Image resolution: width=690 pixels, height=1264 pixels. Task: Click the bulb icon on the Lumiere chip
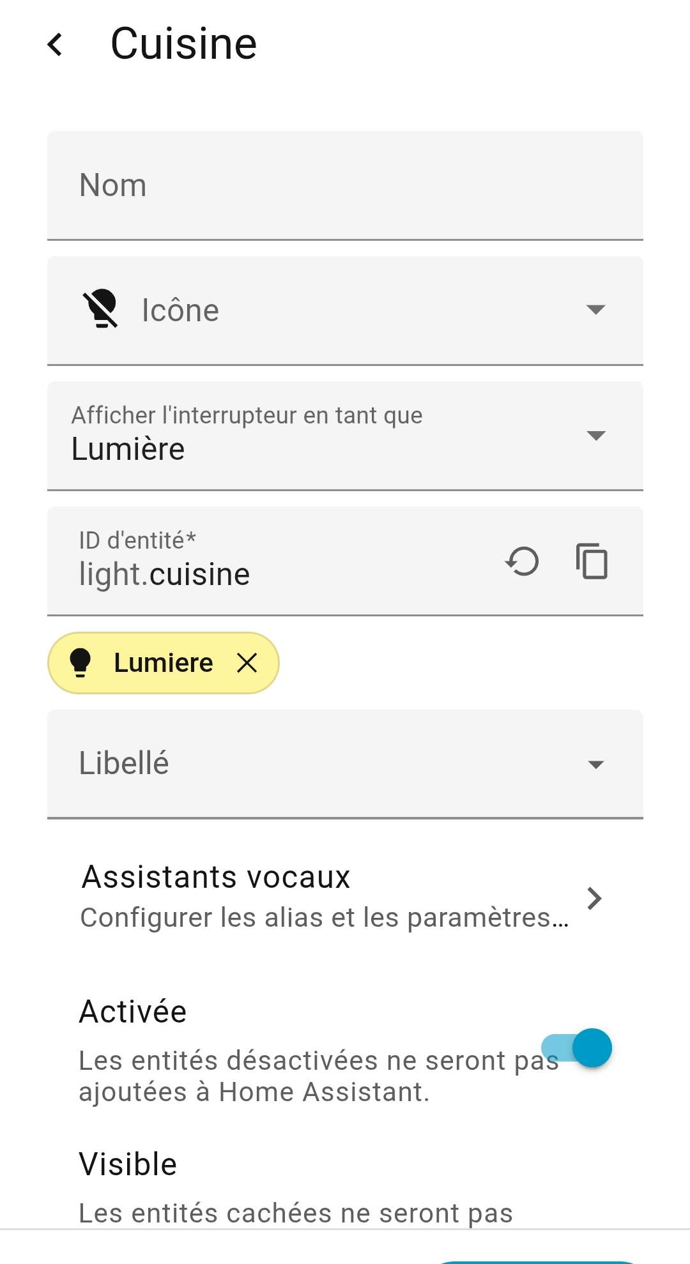click(x=80, y=662)
